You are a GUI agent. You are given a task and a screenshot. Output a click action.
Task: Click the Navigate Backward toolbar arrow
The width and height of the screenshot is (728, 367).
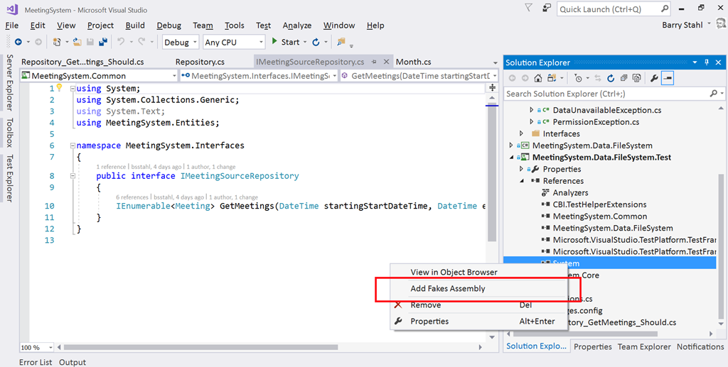tap(18, 42)
